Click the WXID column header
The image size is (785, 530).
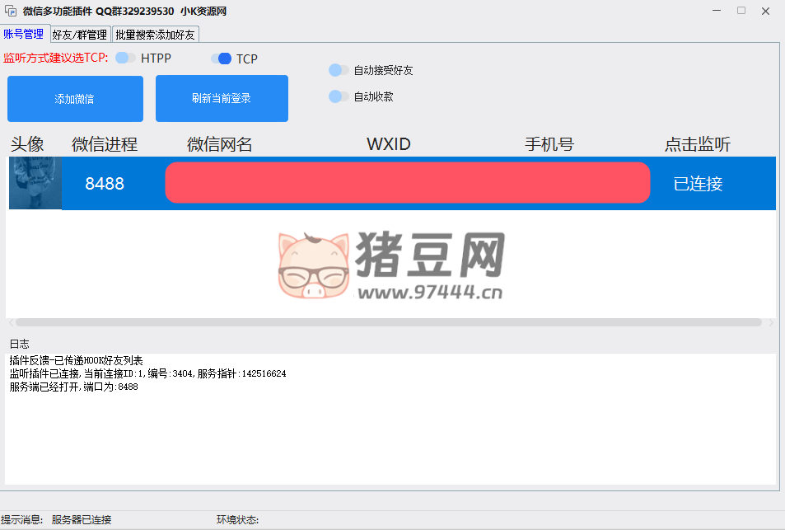[388, 144]
